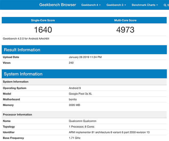Click the search magnifier icon in navbar

165,5
